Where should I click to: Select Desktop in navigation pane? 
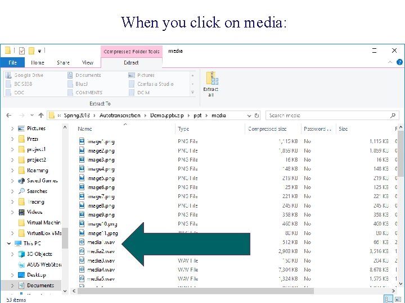[32, 275]
